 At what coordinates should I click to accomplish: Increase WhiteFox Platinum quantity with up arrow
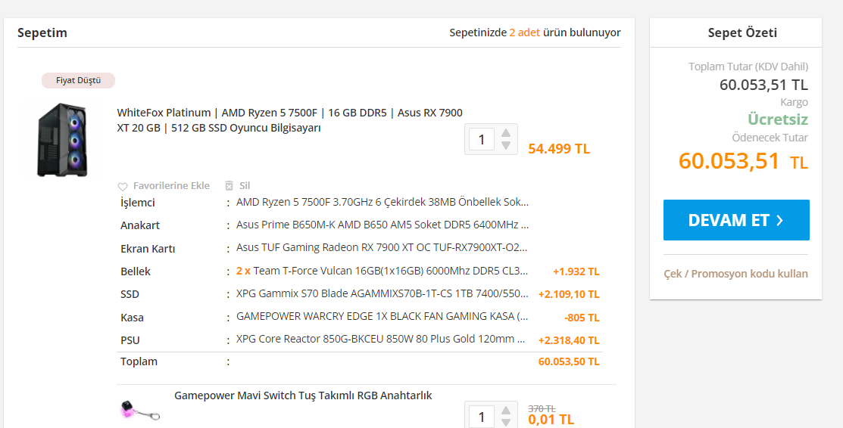point(506,134)
